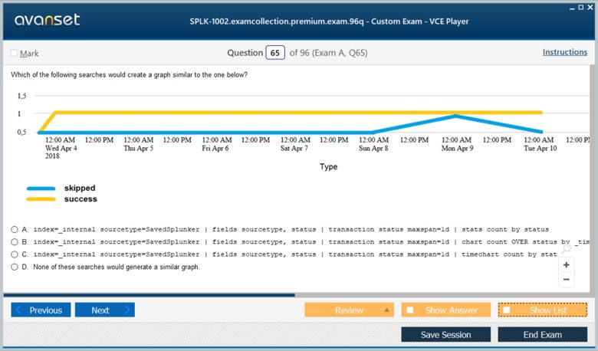Go to the Previous question

tap(41, 310)
